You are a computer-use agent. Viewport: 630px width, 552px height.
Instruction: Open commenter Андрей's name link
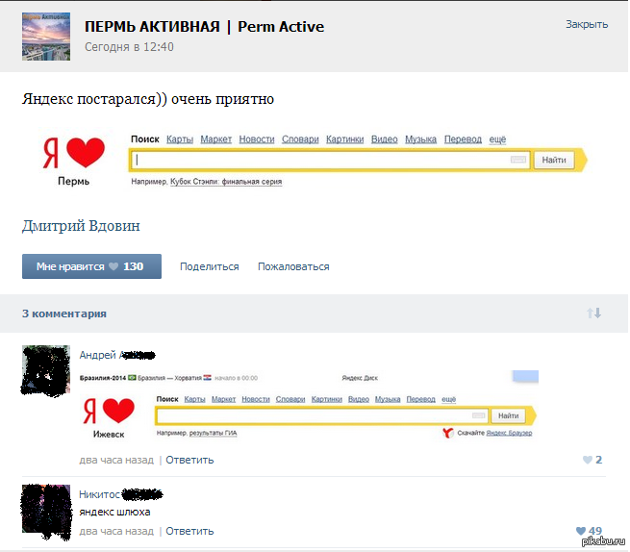(x=117, y=355)
